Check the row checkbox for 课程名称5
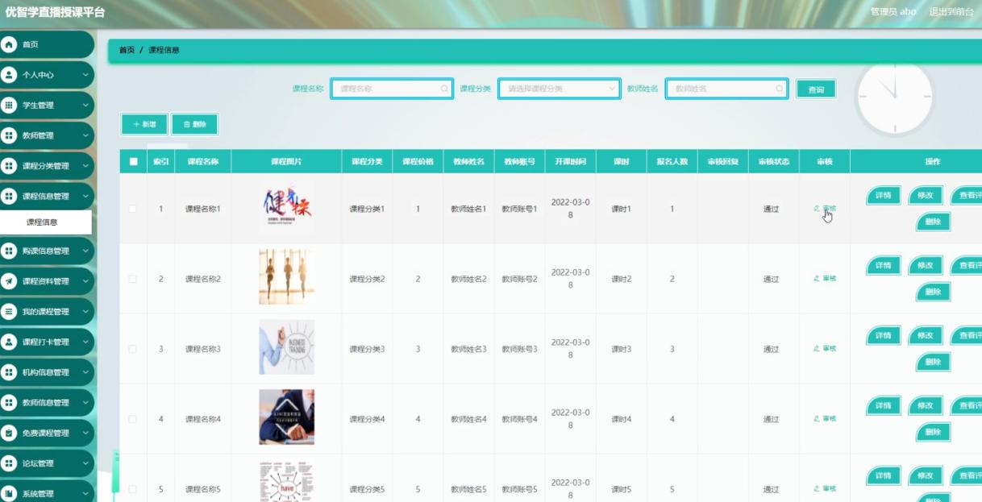The height and width of the screenshot is (502, 982). (133, 489)
